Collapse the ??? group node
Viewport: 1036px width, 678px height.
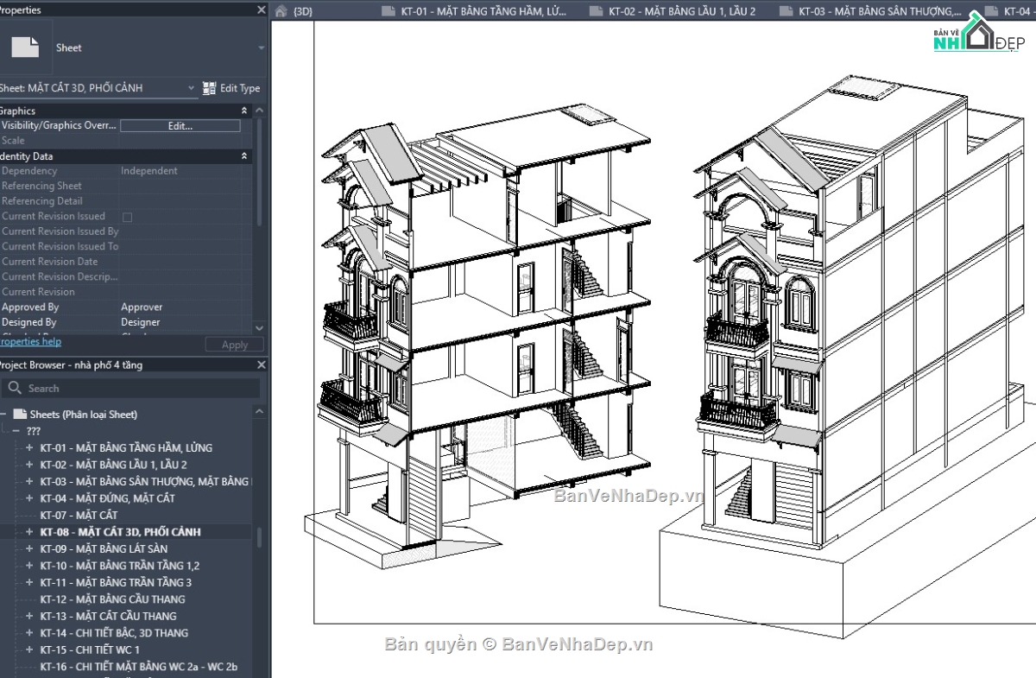(x=16, y=431)
